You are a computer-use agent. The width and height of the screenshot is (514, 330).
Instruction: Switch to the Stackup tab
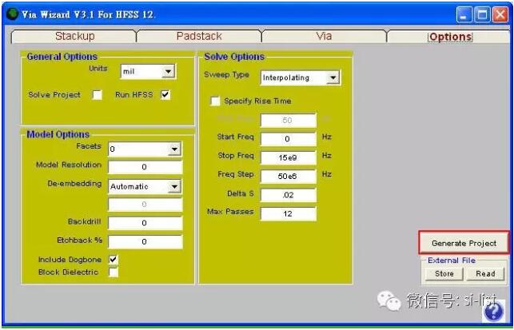coord(74,37)
